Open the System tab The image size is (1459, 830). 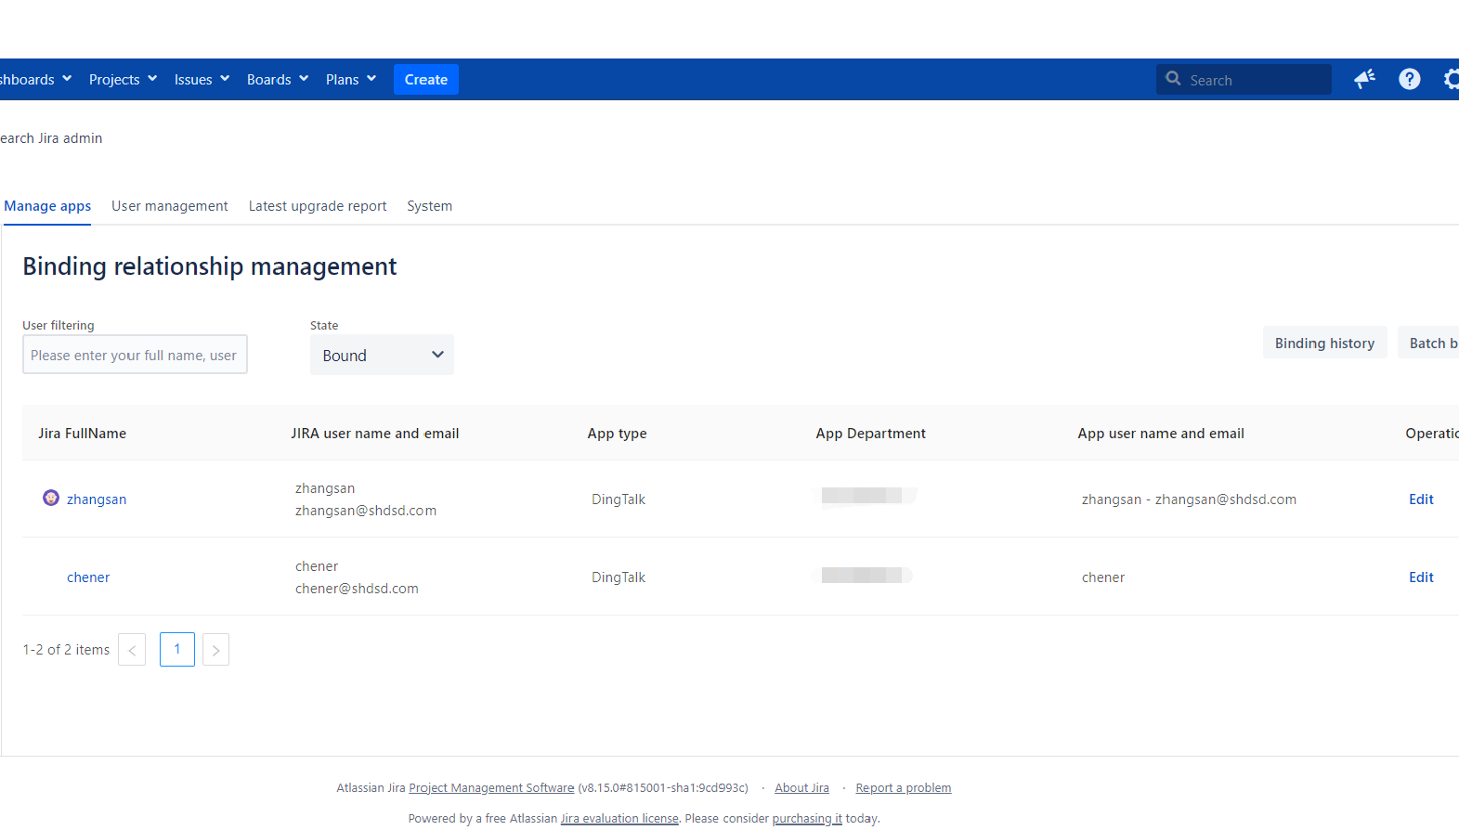tap(429, 206)
